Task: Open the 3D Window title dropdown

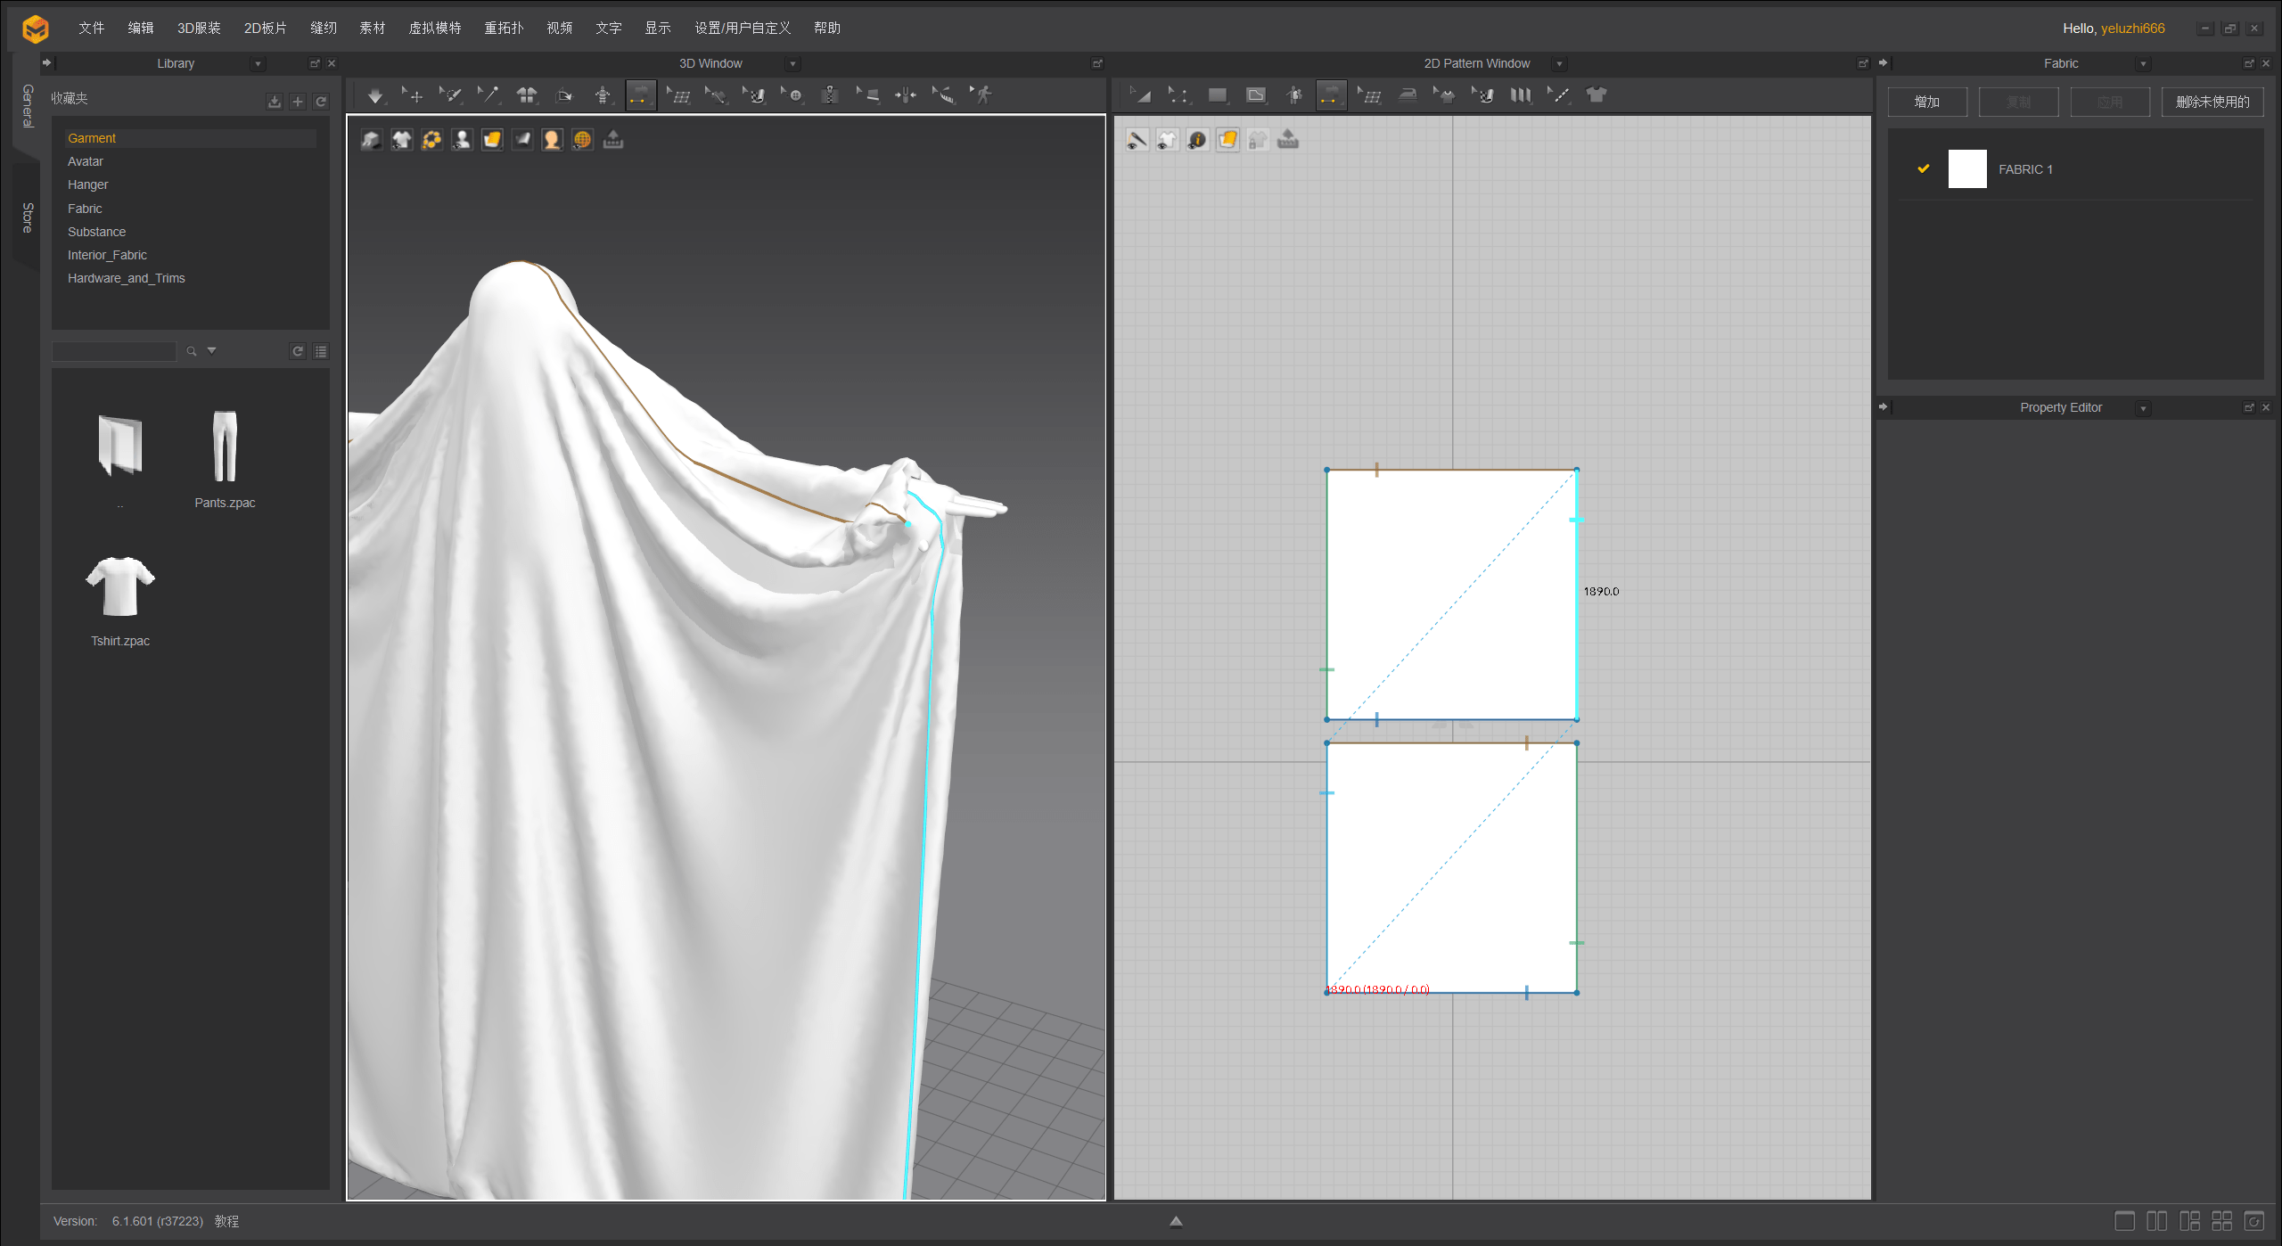Action: [x=792, y=64]
